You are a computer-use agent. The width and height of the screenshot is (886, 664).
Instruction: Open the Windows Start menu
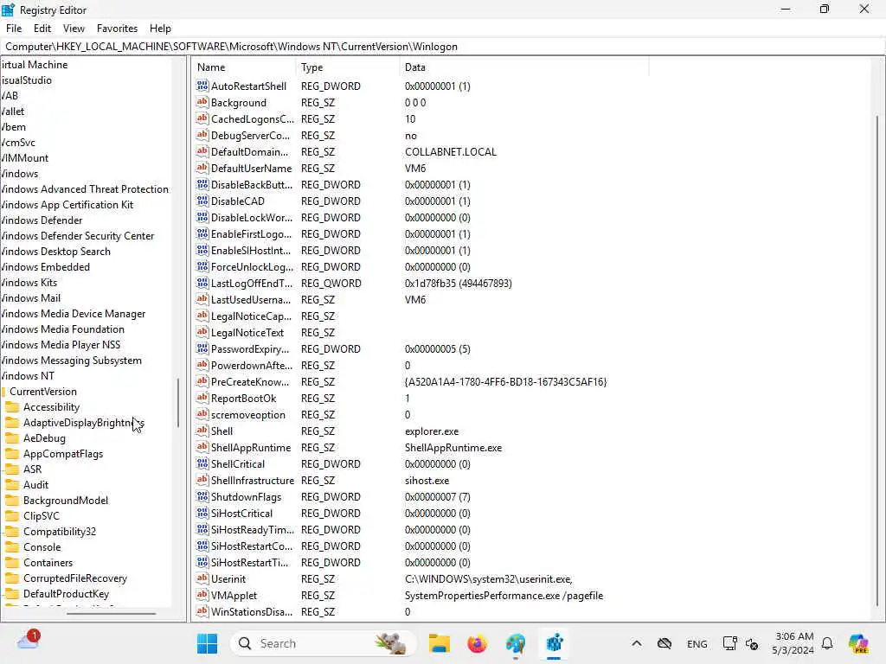[208, 643]
